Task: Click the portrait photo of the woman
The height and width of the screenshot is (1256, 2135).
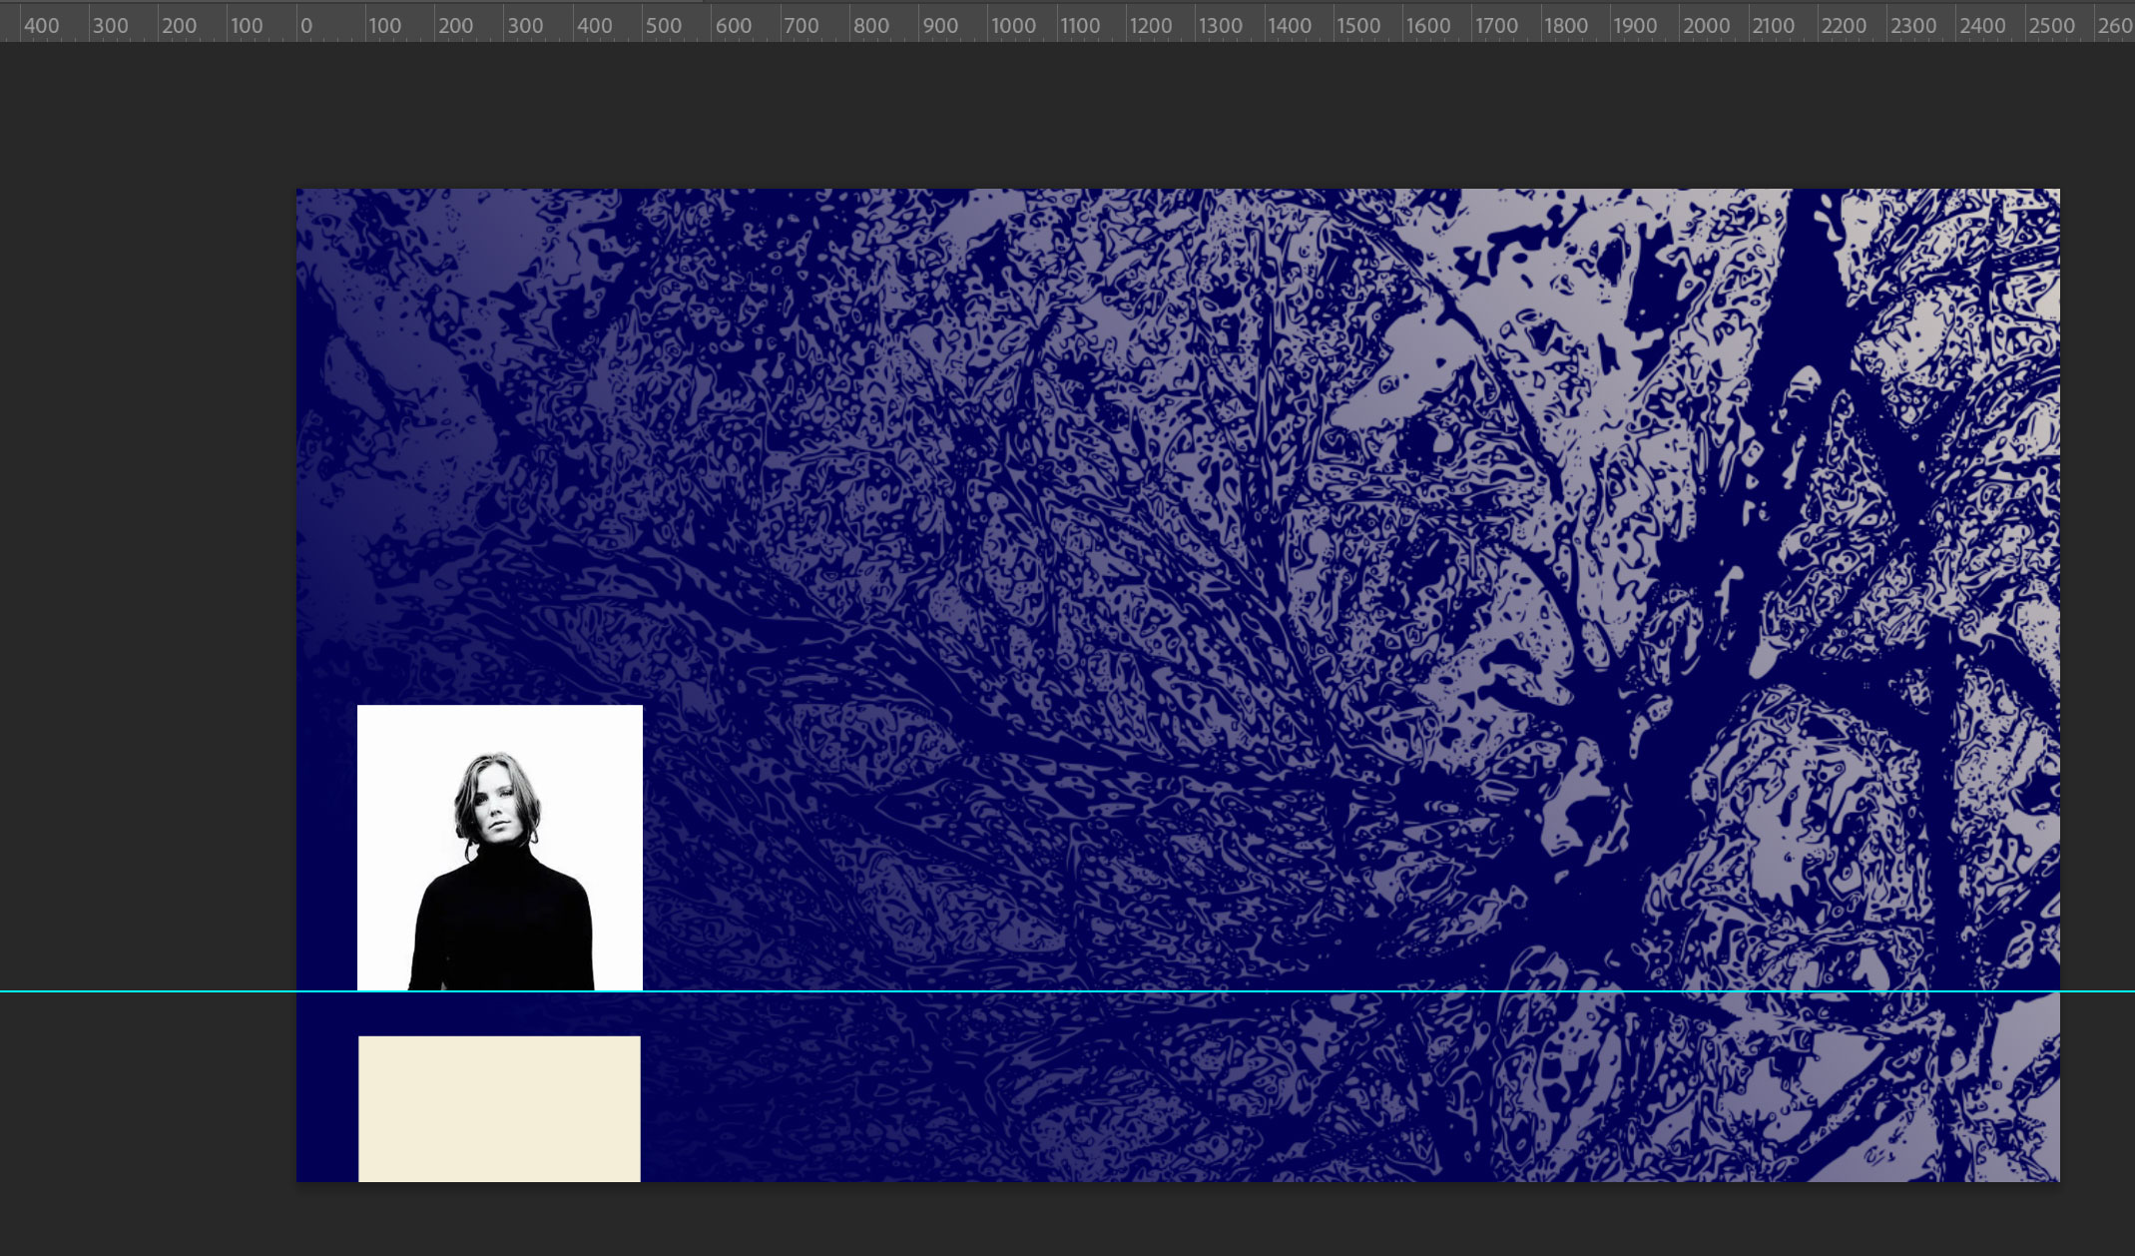Action: click(x=499, y=849)
